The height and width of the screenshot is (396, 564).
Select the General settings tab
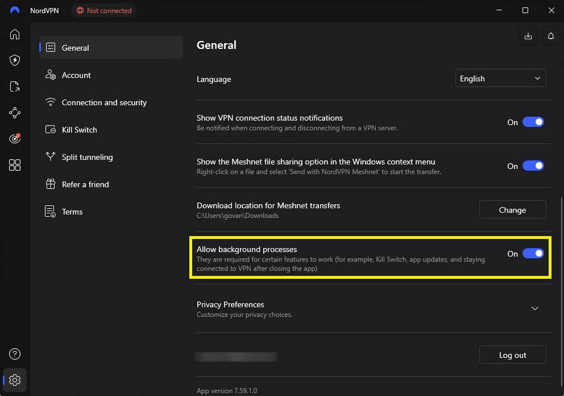pos(111,48)
